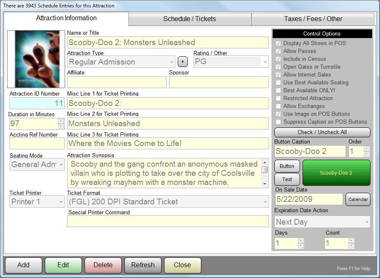
Task: Click the red Delete button
Action: pos(103,265)
